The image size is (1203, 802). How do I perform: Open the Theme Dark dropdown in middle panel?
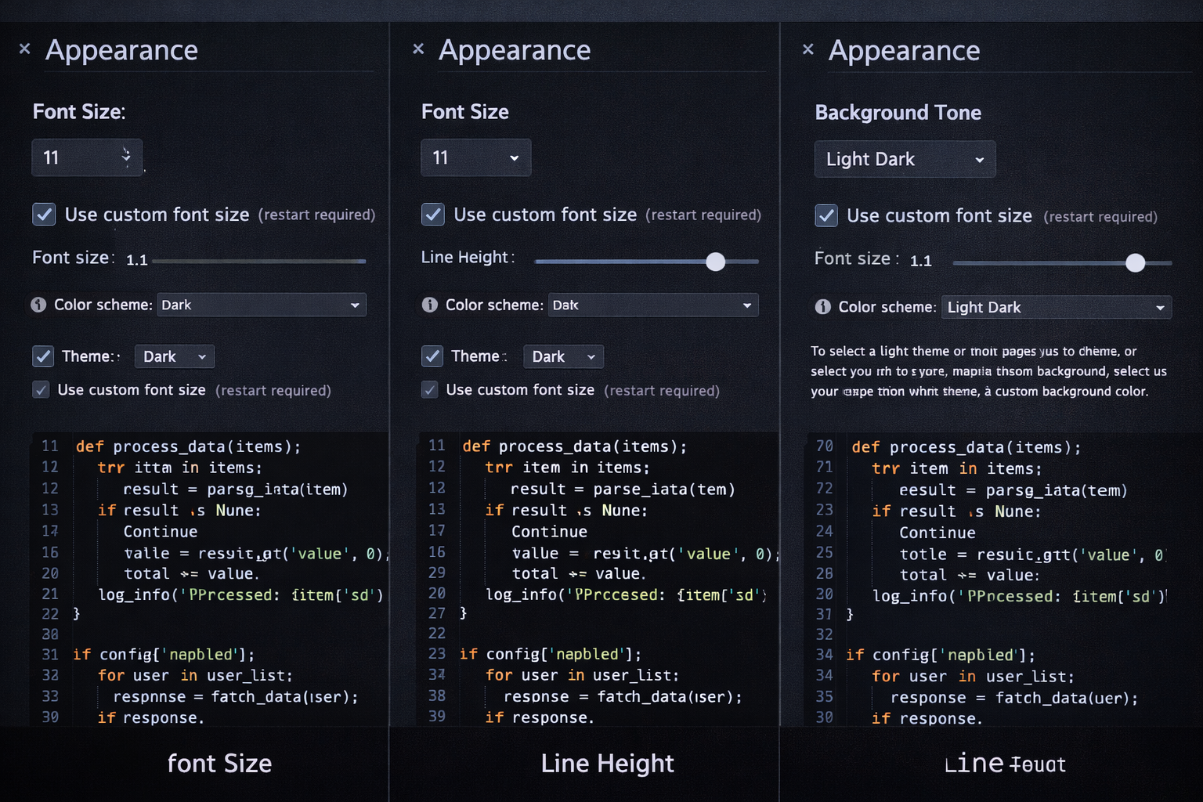[563, 356]
